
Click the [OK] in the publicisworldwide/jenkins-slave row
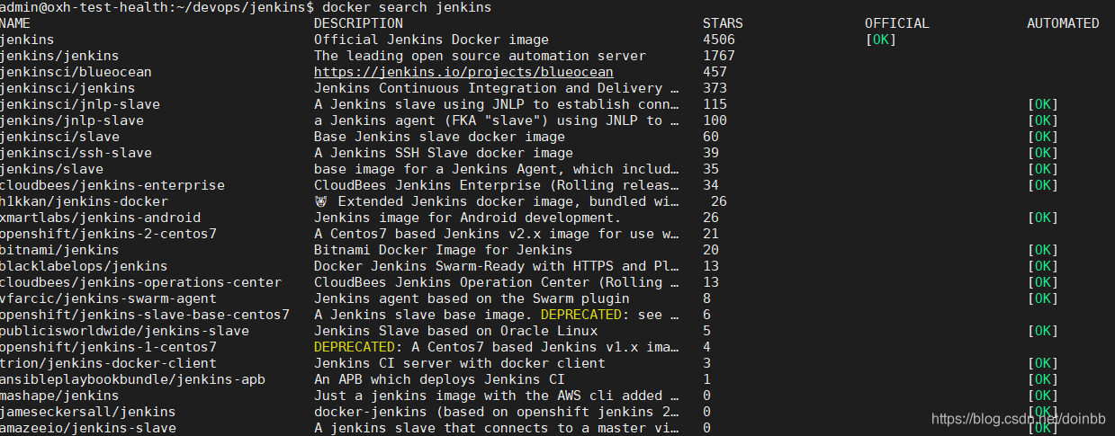click(x=1043, y=331)
